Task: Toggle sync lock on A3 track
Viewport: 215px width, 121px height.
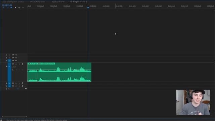Action: [13, 86]
